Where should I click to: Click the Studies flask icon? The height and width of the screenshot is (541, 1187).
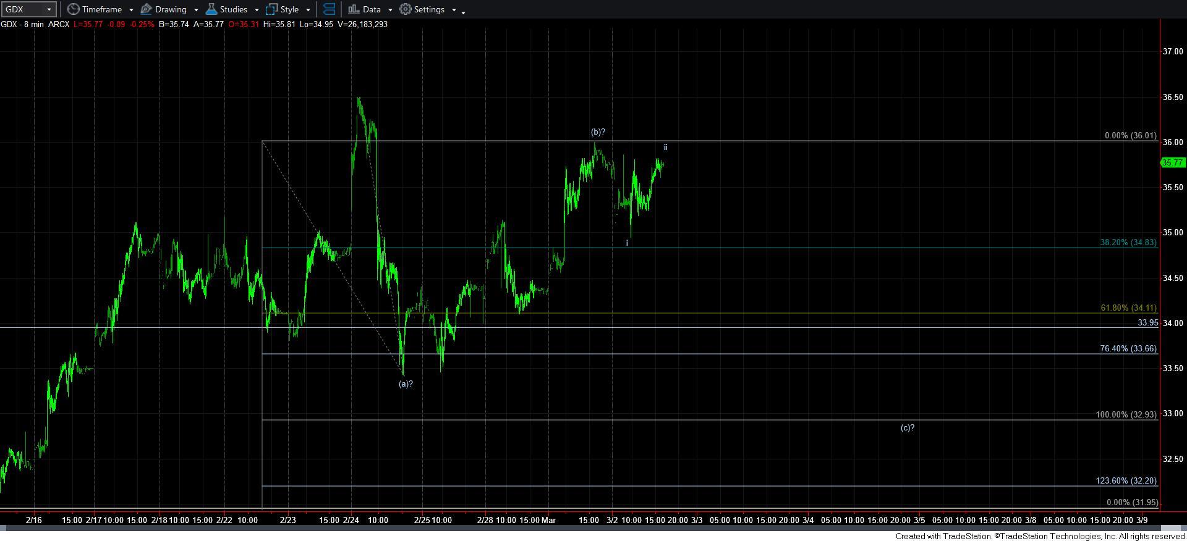211,9
